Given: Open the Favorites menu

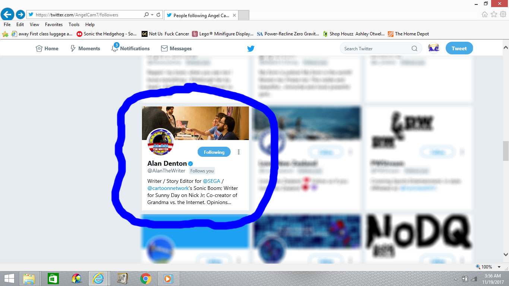Looking at the screenshot, I should pos(54,25).
